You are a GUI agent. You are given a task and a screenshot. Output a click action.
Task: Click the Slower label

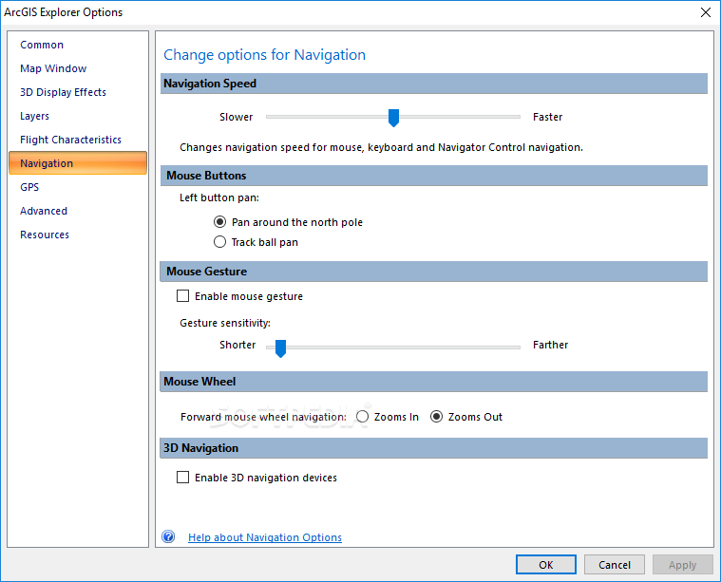point(237,117)
